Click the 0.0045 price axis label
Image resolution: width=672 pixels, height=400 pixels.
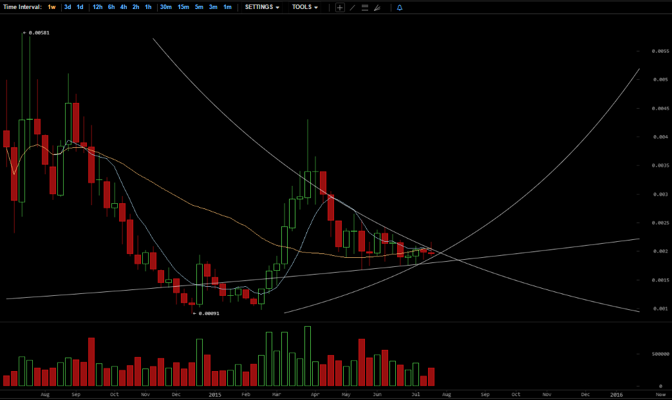coord(660,108)
